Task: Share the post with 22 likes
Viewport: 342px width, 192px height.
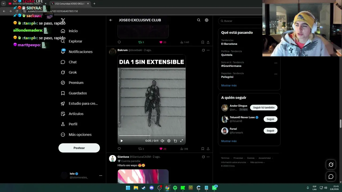Action: [208, 42]
